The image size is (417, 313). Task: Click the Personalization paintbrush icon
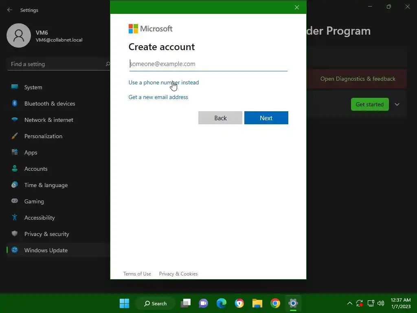tap(15, 136)
